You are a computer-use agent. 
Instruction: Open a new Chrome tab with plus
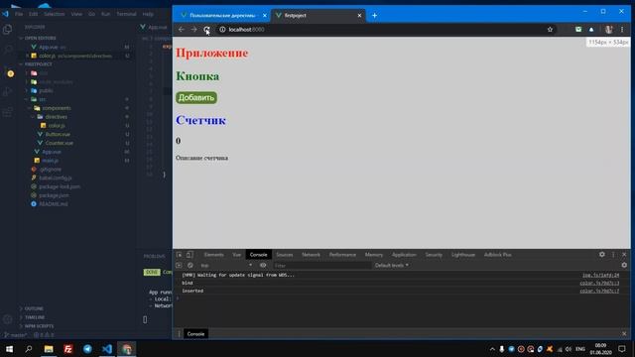pyautogui.click(x=375, y=16)
